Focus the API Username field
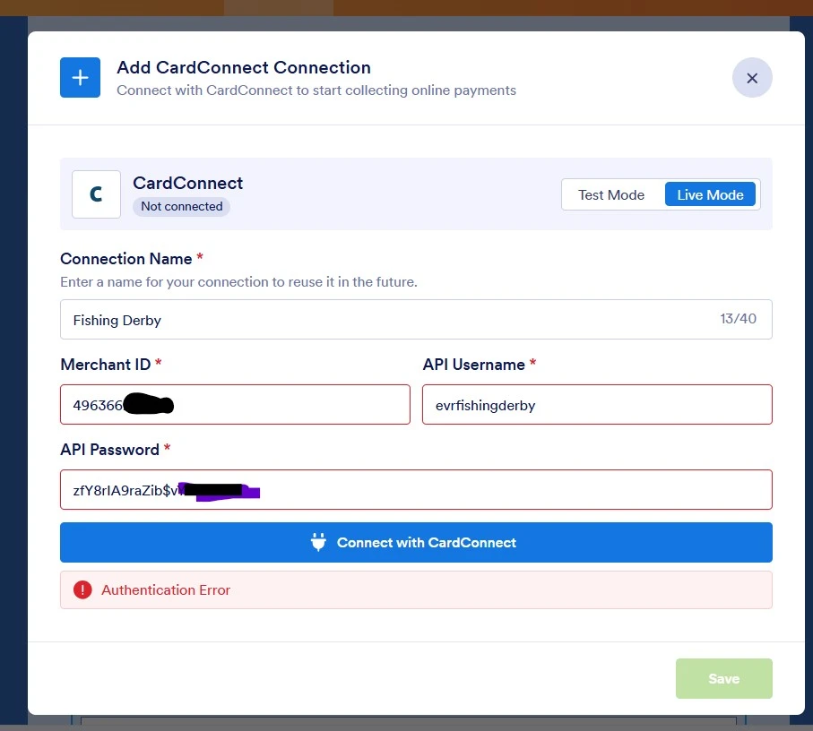 click(x=597, y=405)
